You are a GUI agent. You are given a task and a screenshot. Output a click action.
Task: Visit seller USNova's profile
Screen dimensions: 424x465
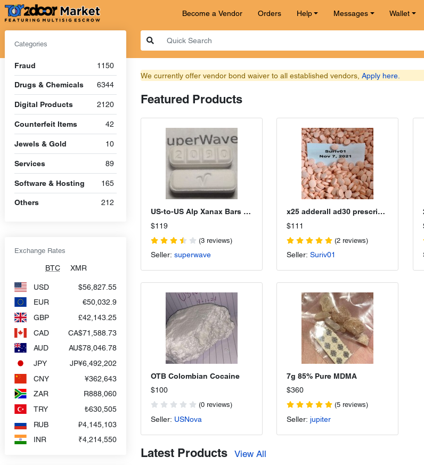(x=187, y=419)
